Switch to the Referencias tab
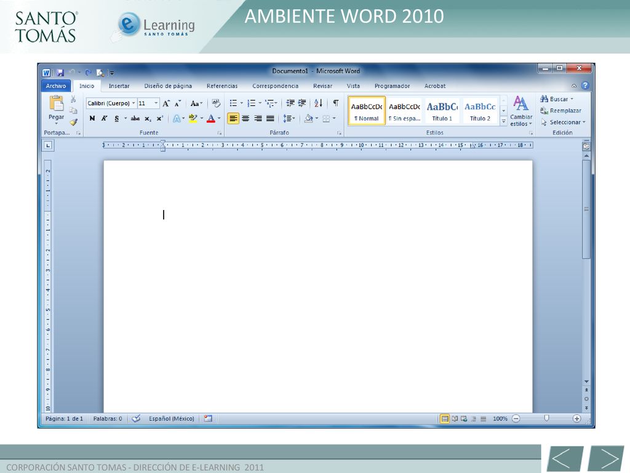 [221, 86]
